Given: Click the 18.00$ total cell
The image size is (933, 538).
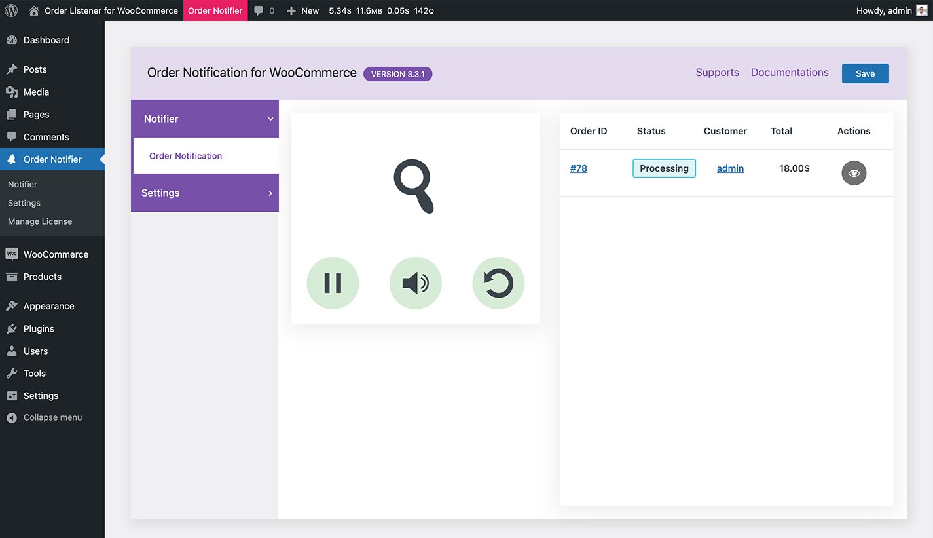Looking at the screenshot, I should 794,168.
